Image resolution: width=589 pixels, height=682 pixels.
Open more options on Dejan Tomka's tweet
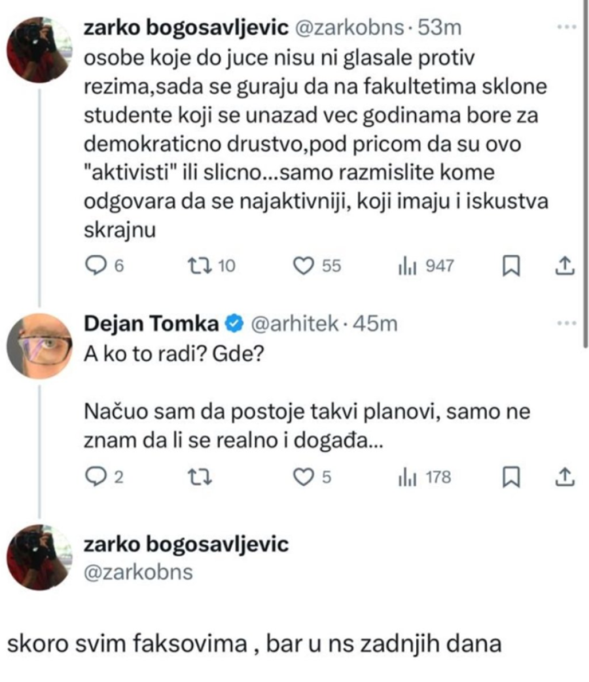pyautogui.click(x=563, y=323)
